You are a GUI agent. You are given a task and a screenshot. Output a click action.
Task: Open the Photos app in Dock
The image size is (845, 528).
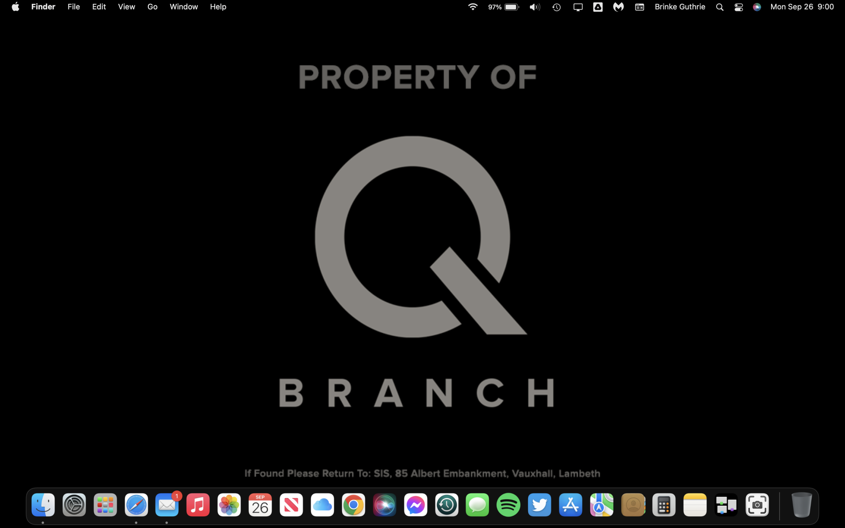coord(229,505)
